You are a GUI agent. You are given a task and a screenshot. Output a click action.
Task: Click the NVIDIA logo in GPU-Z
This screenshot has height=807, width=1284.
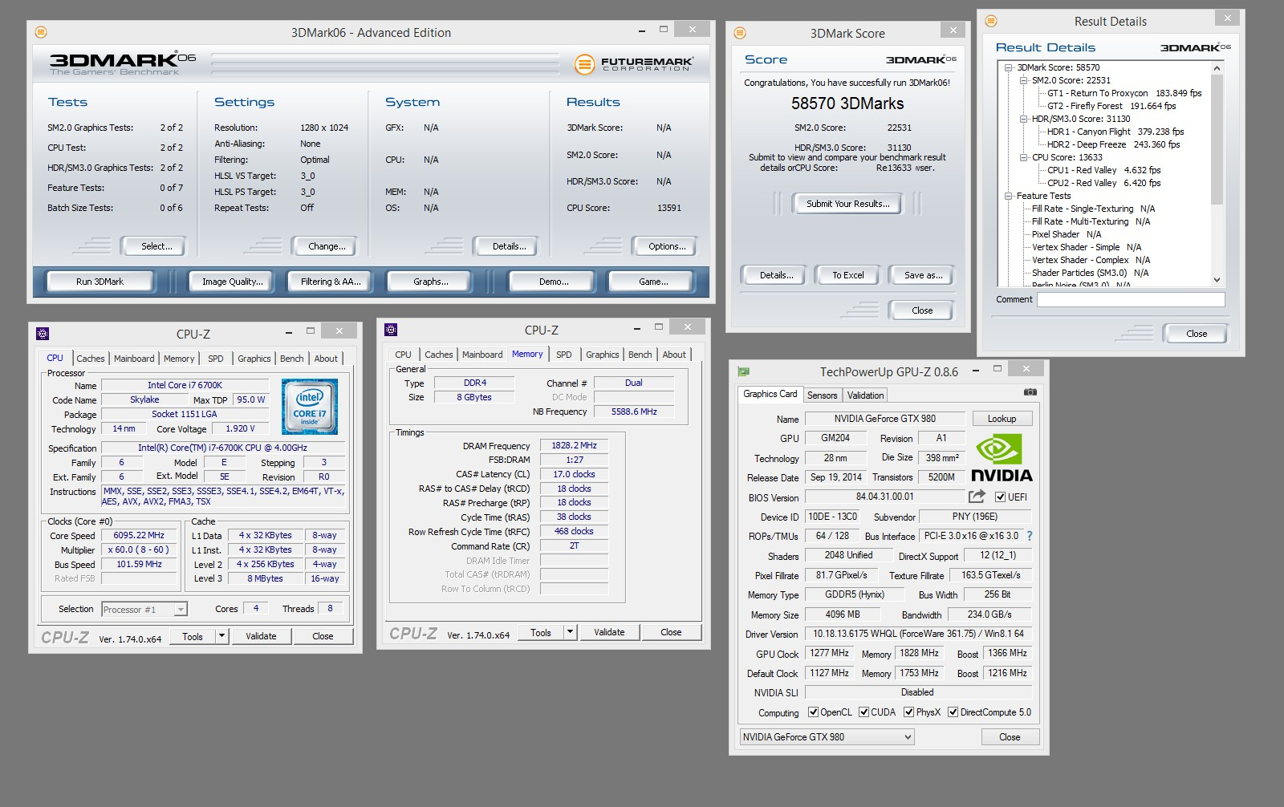pos(1002,458)
